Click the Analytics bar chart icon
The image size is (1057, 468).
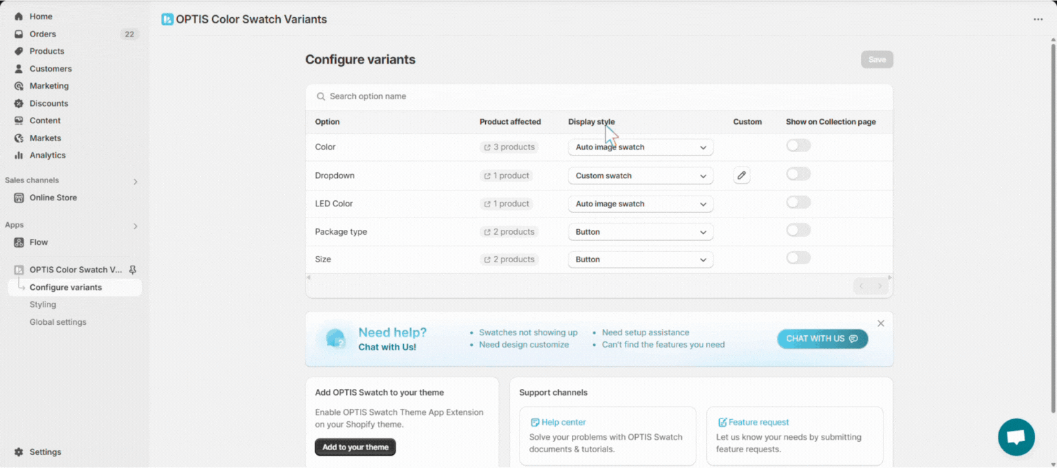19,156
